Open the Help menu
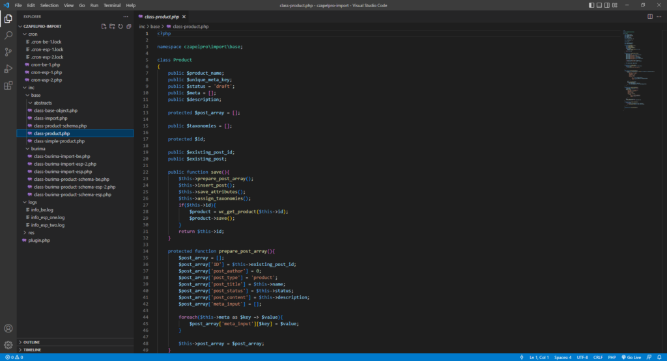 130,5
